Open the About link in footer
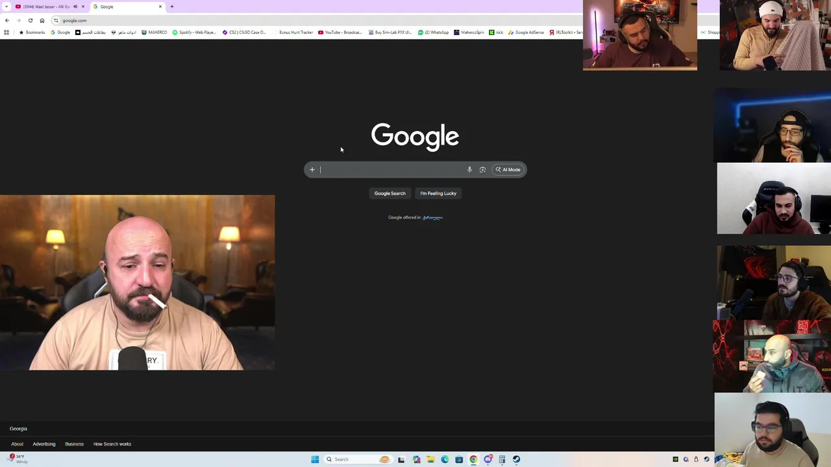The height and width of the screenshot is (467, 831). click(x=17, y=444)
